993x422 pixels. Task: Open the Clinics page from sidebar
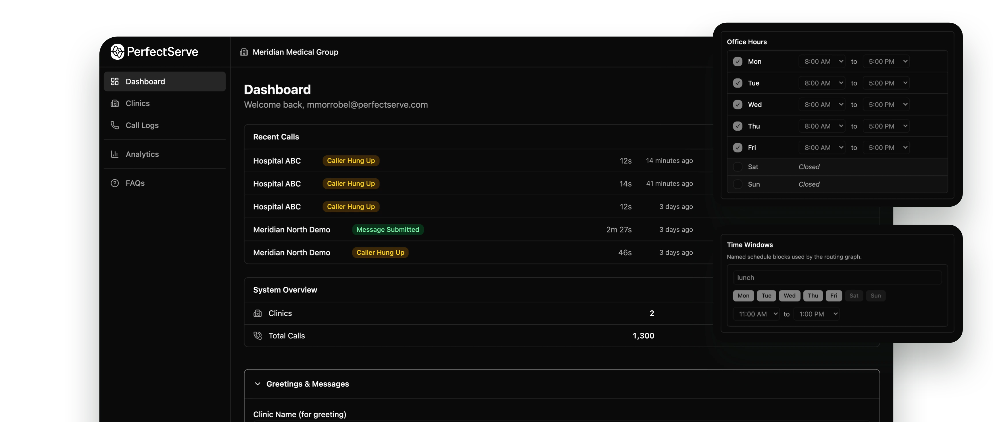point(165,103)
